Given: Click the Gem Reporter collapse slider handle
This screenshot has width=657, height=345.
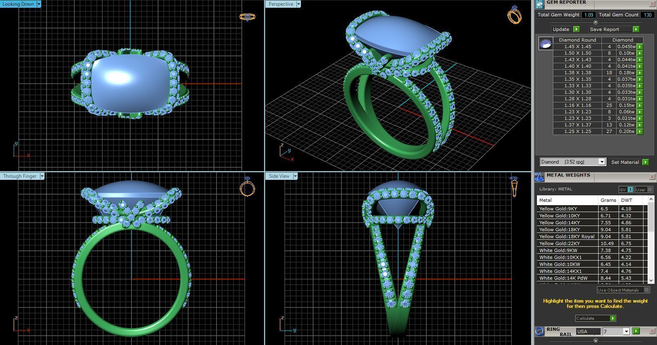Looking at the screenshot, I should 595,22.
